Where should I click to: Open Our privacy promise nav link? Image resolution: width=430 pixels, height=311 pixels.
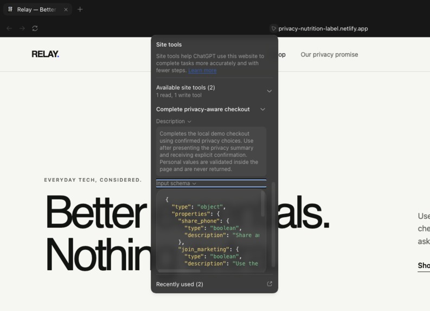tap(329, 55)
